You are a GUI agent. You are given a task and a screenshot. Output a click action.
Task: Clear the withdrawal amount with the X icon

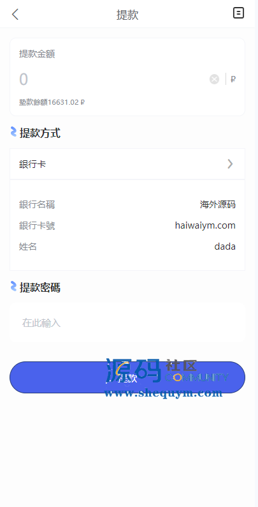click(x=214, y=79)
